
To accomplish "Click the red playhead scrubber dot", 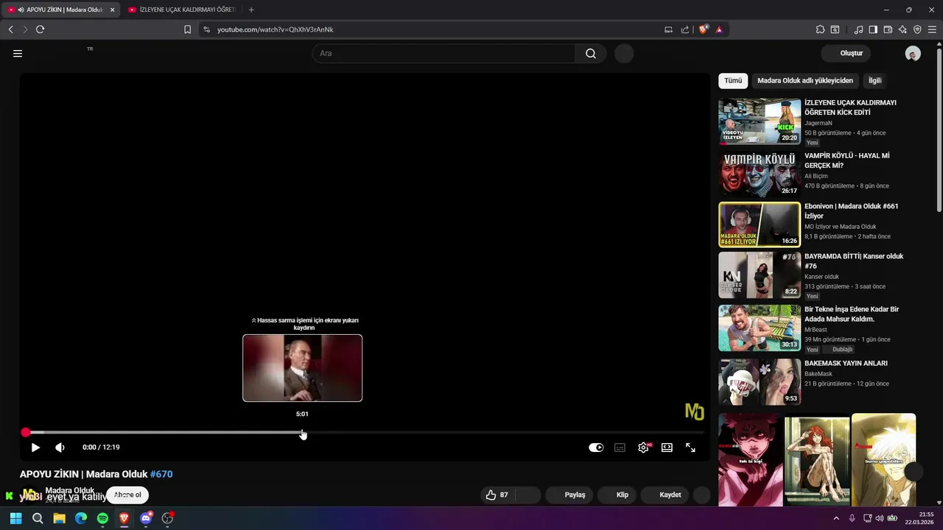I will click(x=26, y=432).
